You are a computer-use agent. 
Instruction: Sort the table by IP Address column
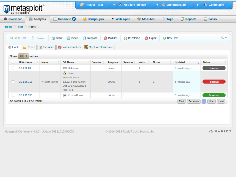(28, 62)
